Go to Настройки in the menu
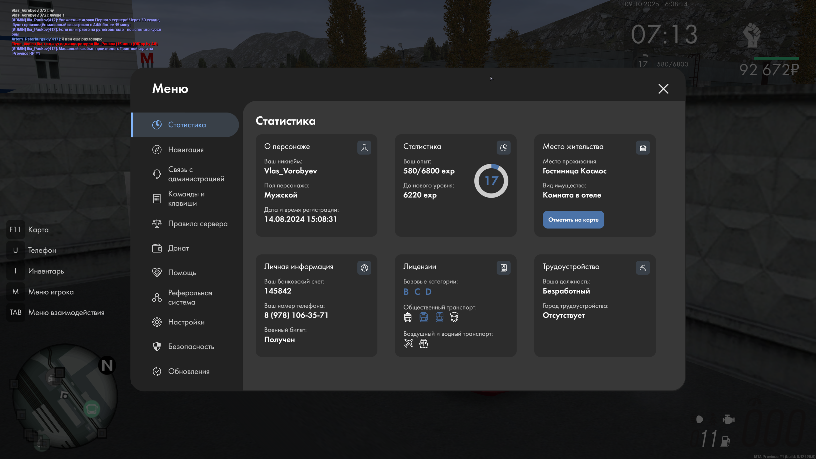The width and height of the screenshot is (816, 459). click(x=186, y=322)
